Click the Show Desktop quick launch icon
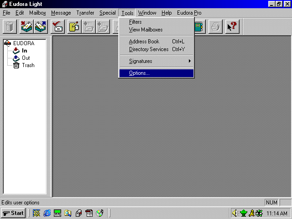The height and width of the screenshot is (219, 292). pyautogui.click(x=57, y=213)
